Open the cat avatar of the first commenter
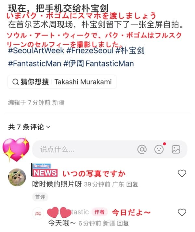Image resolution: width=195 pixels, height=232 pixels. (17, 177)
